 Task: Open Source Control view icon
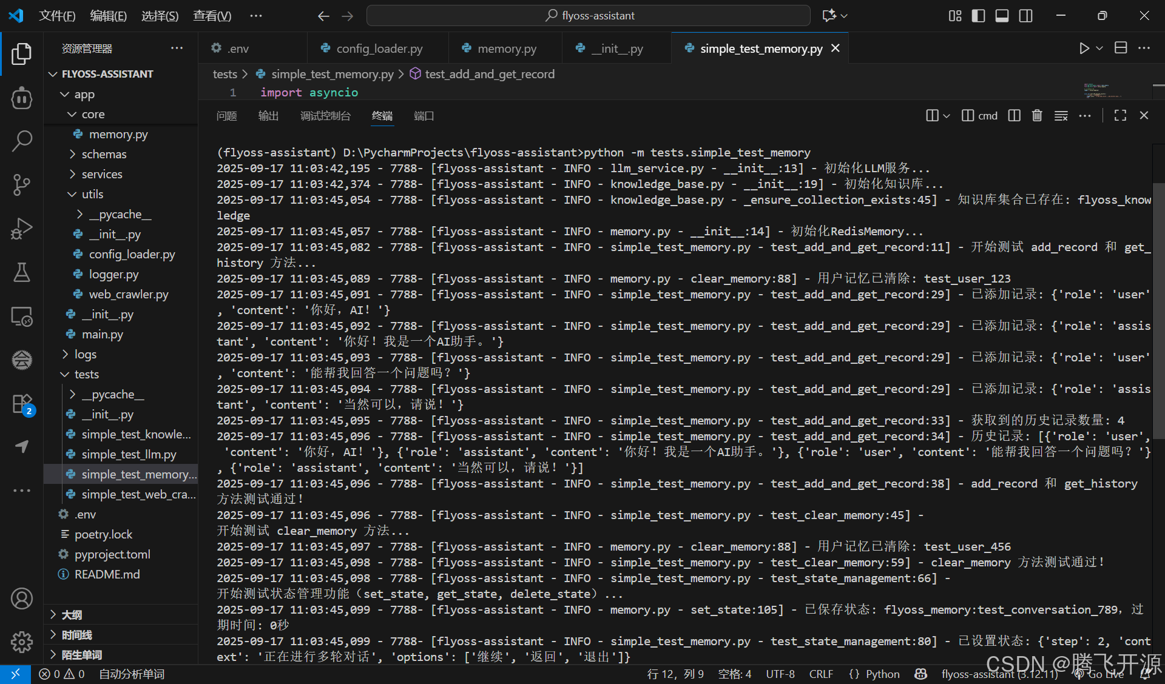[22, 185]
